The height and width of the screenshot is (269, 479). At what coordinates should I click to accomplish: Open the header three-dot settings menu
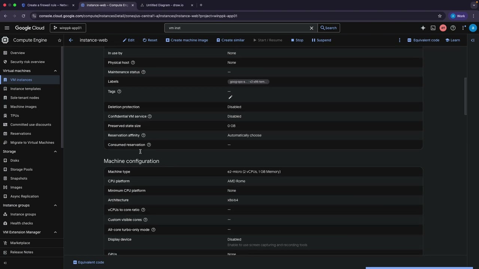463,28
